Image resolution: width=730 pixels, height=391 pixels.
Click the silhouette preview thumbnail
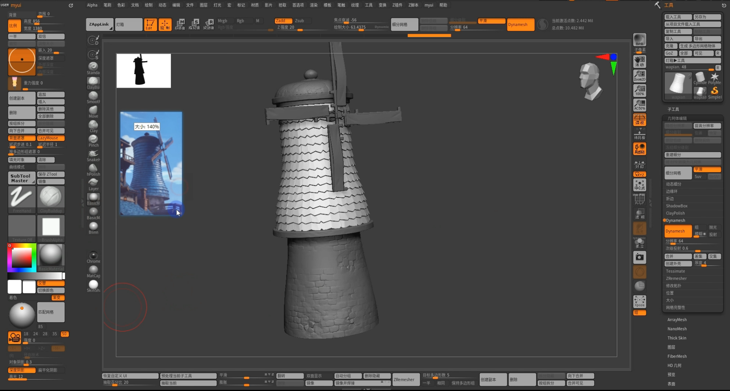click(x=143, y=71)
